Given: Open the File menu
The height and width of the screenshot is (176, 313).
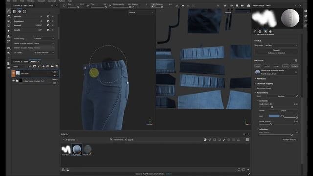Looking at the screenshot, I should 9,1.
